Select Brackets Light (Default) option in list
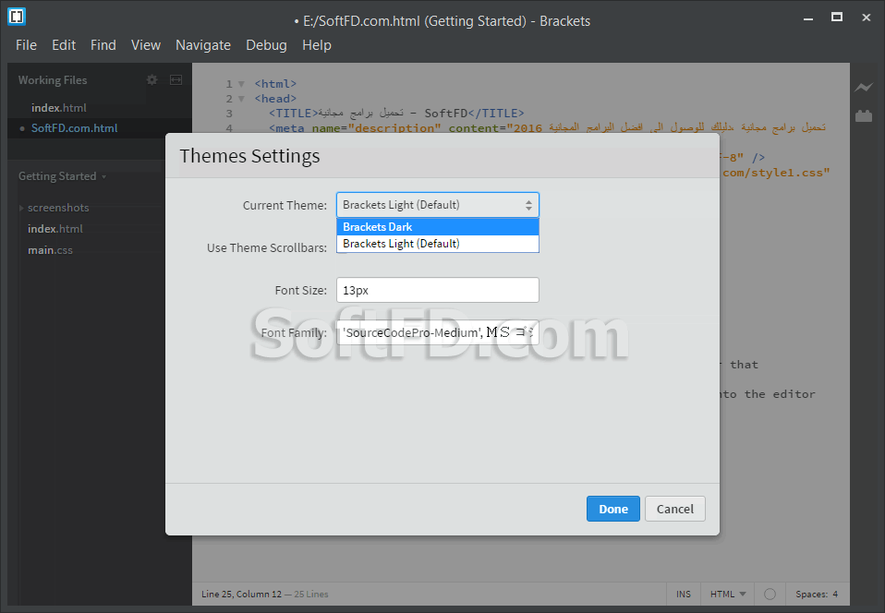The image size is (885, 613). pos(438,244)
